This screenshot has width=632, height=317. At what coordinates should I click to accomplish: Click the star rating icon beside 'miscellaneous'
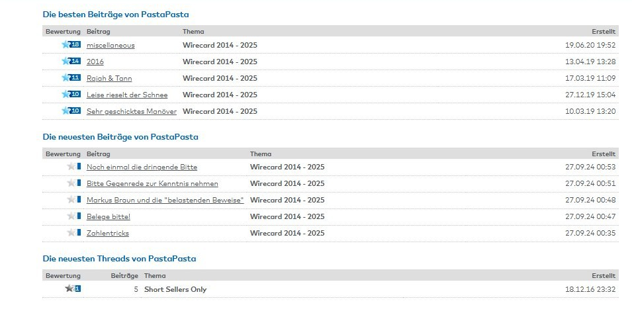click(x=66, y=45)
